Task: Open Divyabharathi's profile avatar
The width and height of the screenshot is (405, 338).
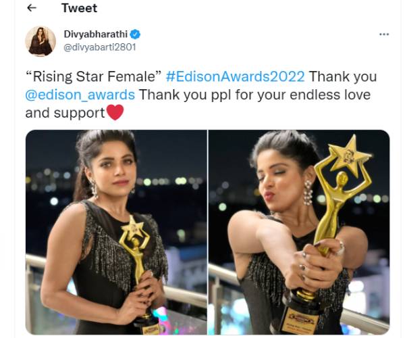Action: click(x=40, y=41)
